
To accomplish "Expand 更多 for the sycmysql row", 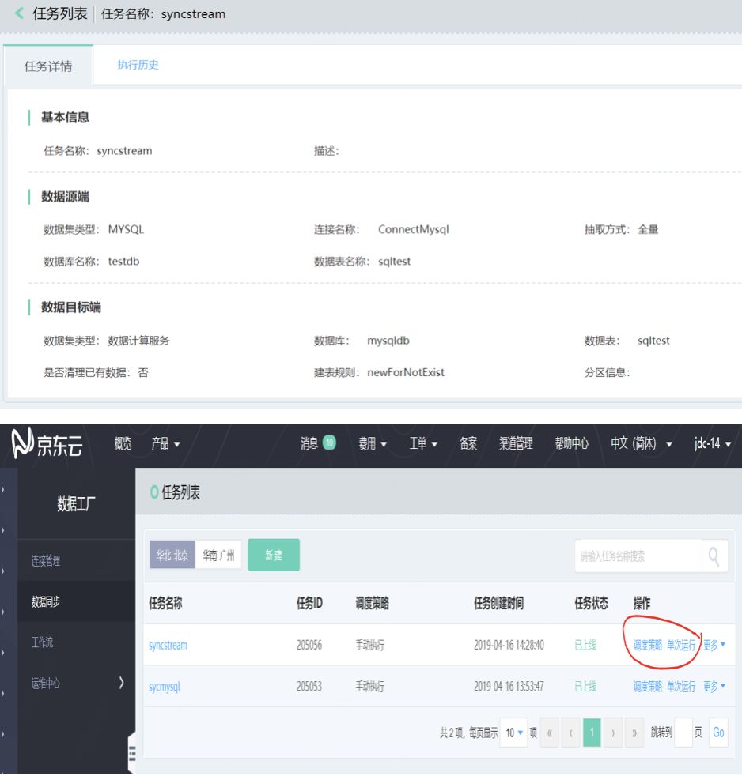I will click(x=714, y=686).
